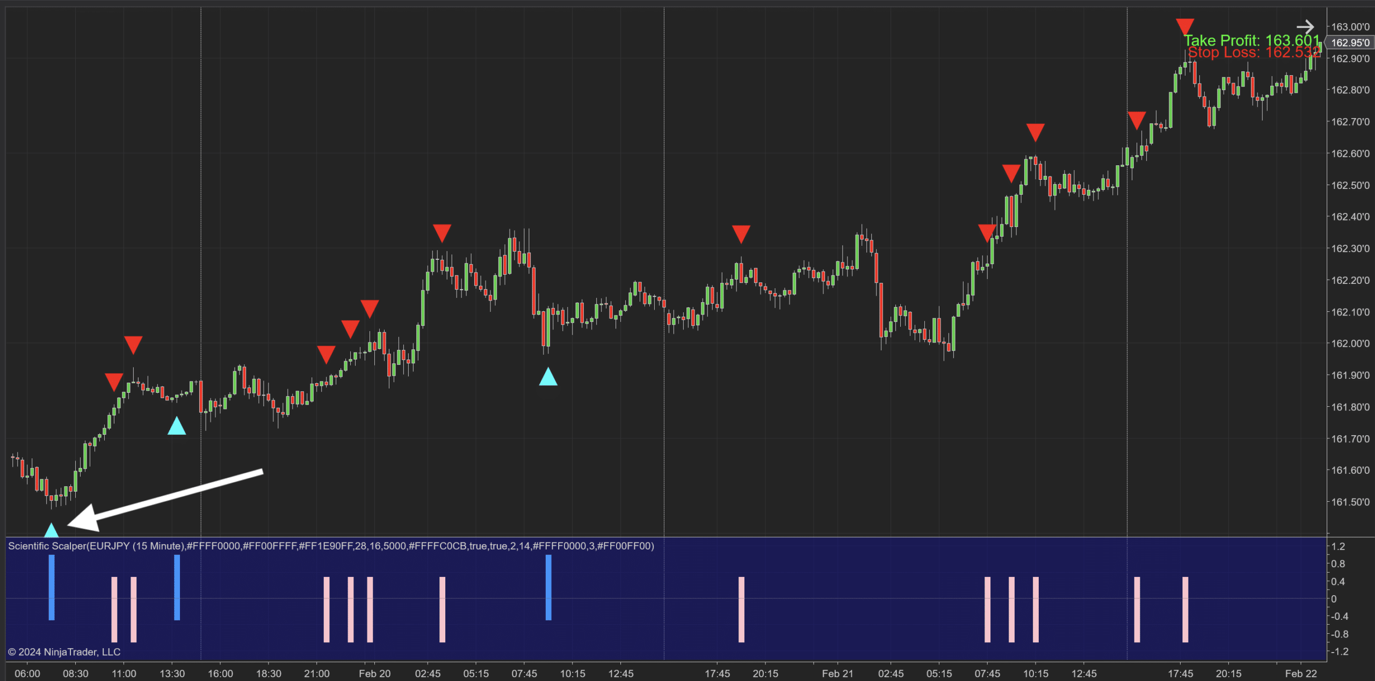Select lower red triangle left of 11:00 peak
The image size is (1375, 681).
click(x=114, y=382)
